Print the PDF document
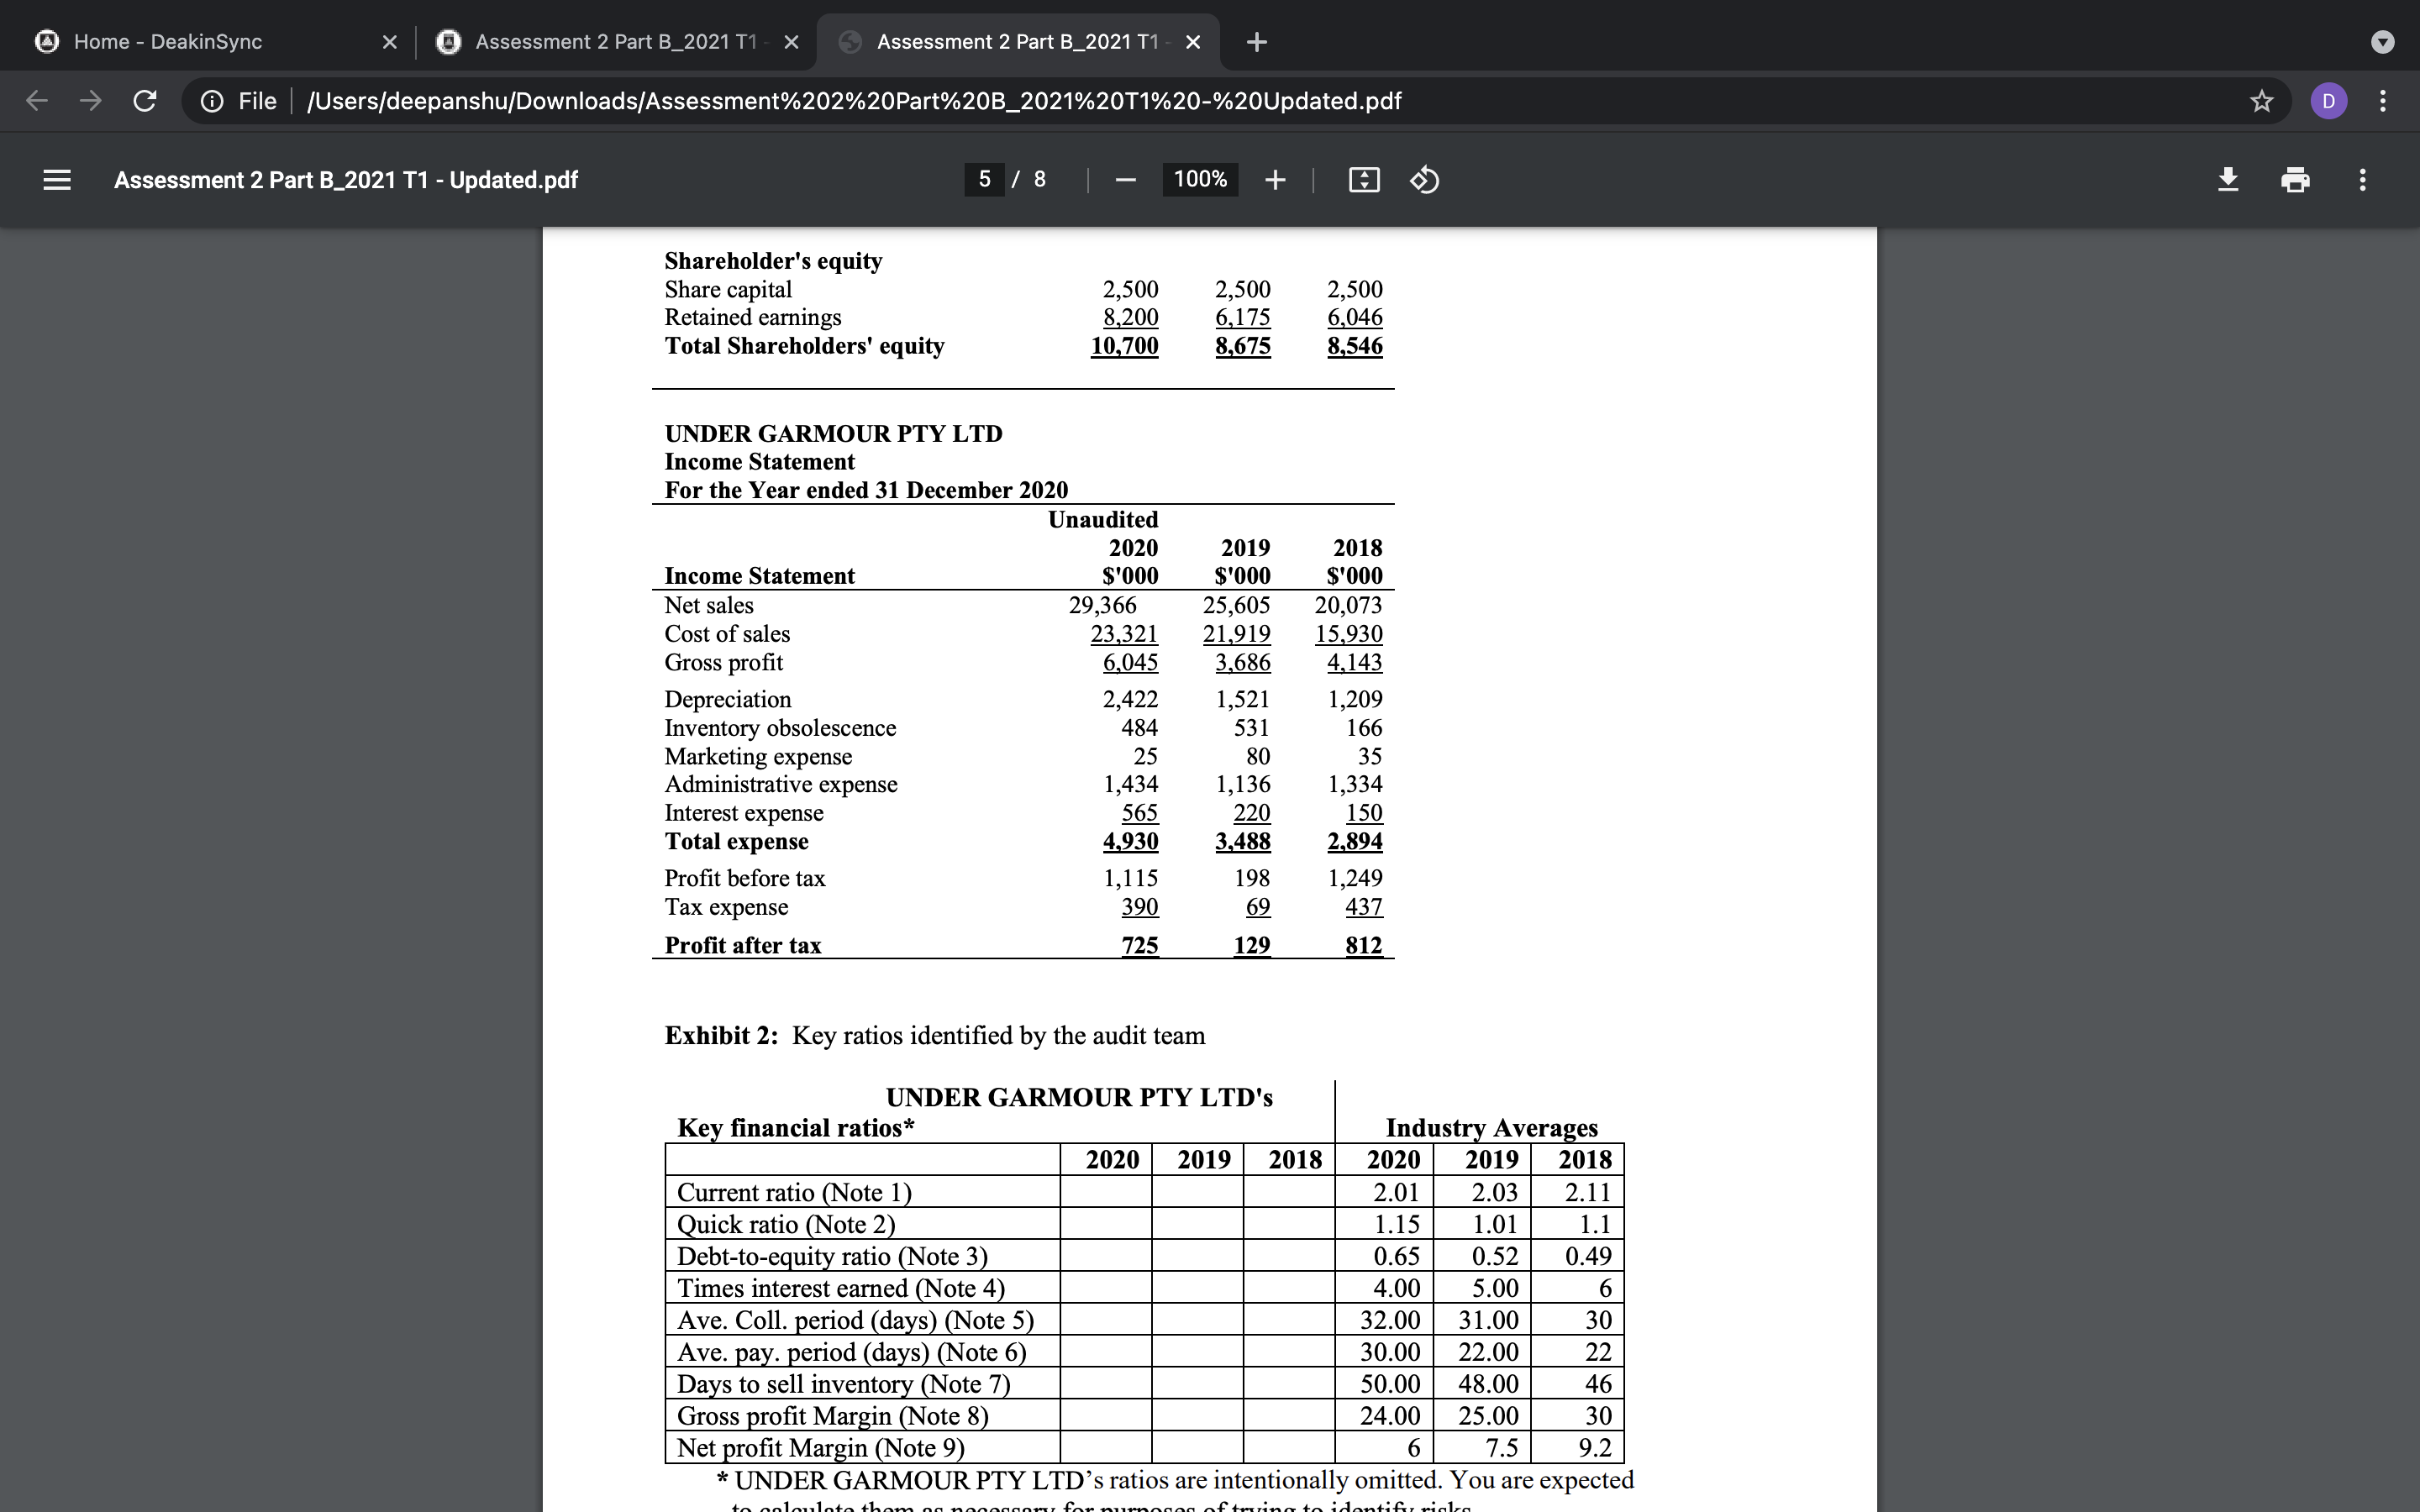The image size is (2420, 1512). click(2296, 179)
